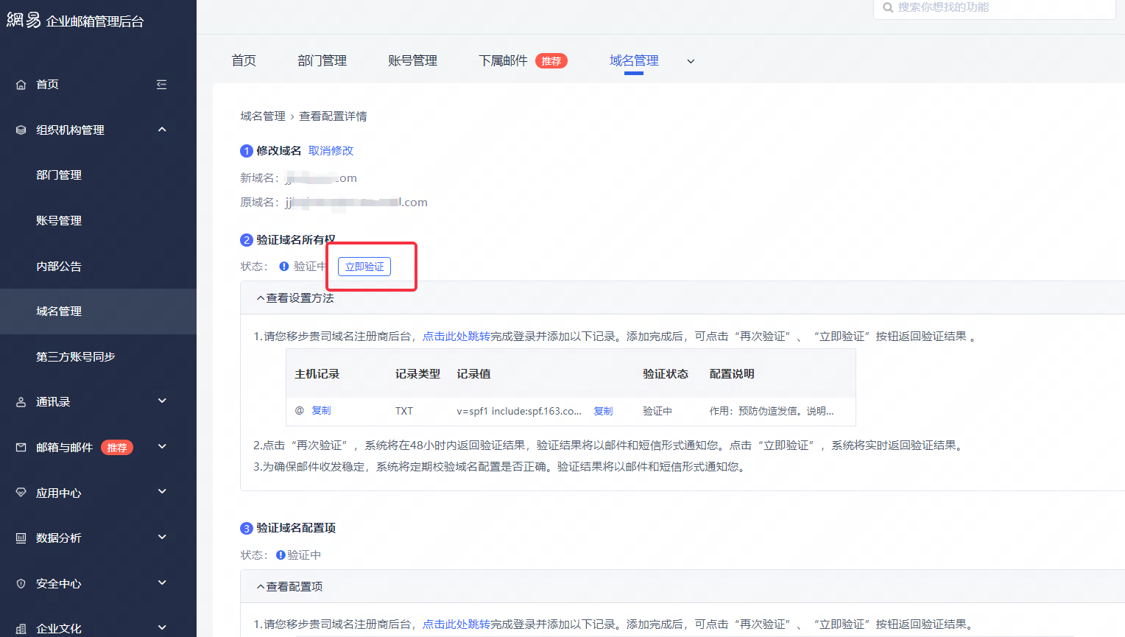Image resolution: width=1125 pixels, height=637 pixels.
Task: Click the 通讯录 contacts icon
Action: click(x=21, y=402)
